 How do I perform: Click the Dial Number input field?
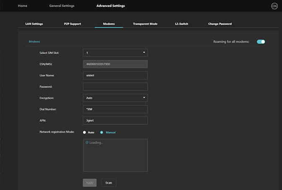(x=115, y=109)
